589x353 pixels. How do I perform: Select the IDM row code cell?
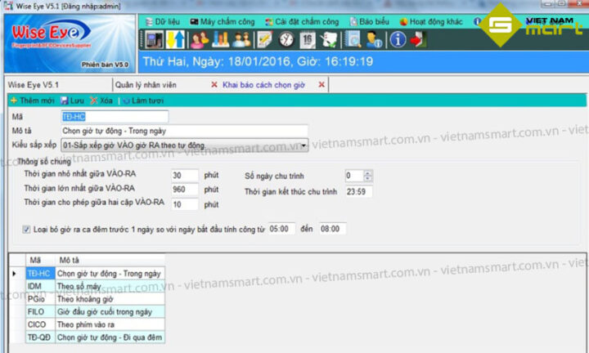41,286
